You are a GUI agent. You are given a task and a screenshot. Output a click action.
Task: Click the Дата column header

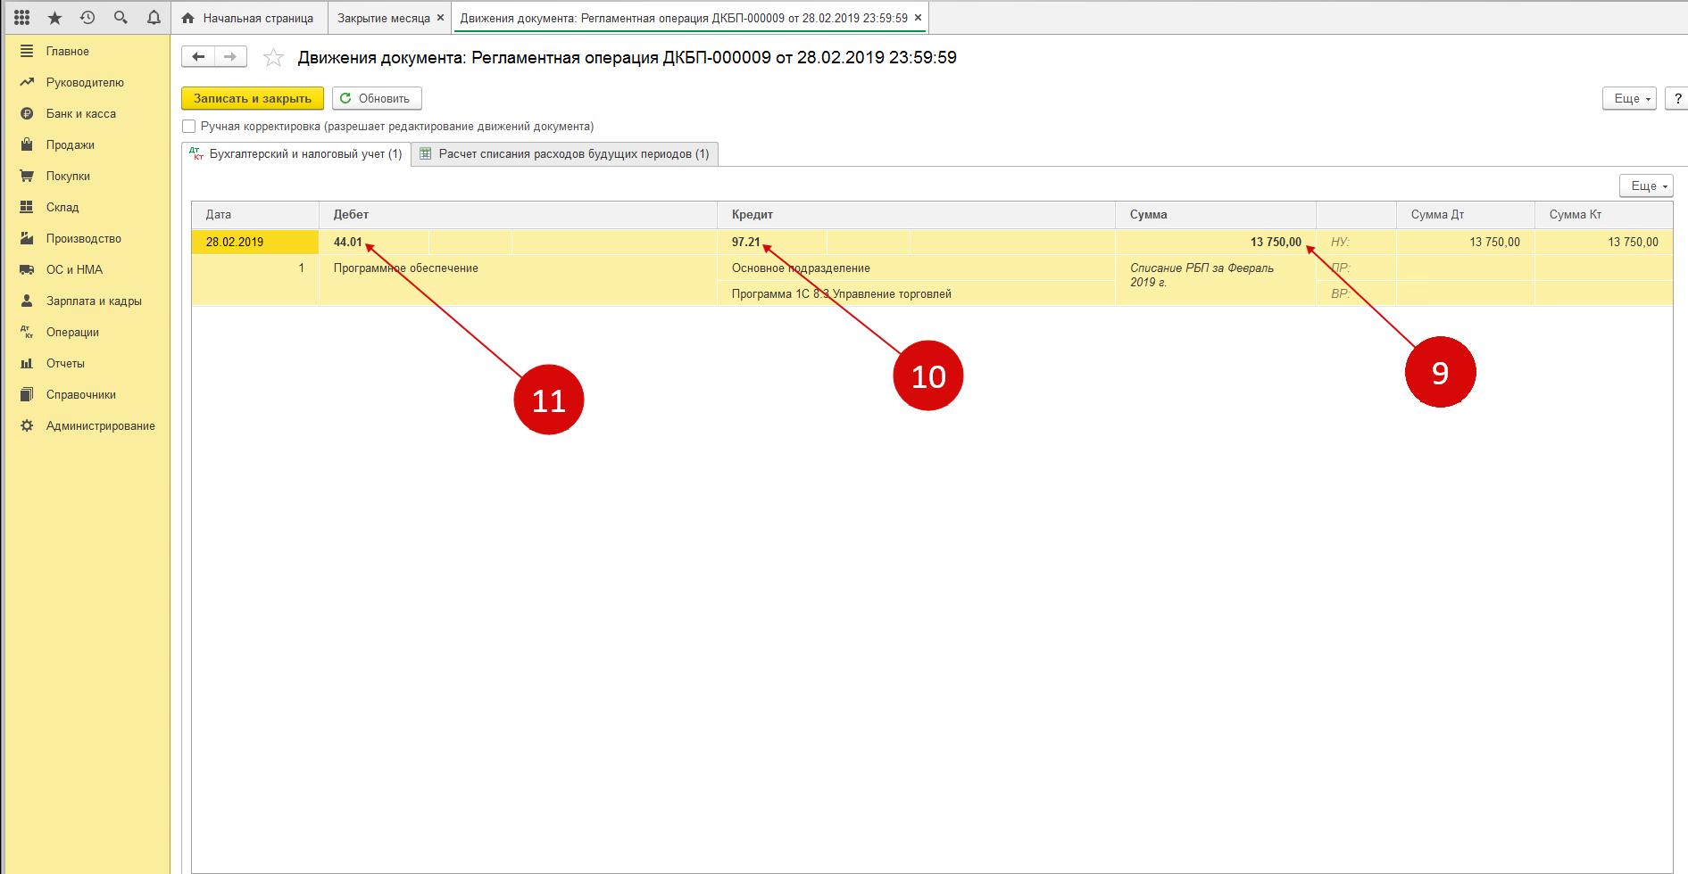[x=255, y=214]
